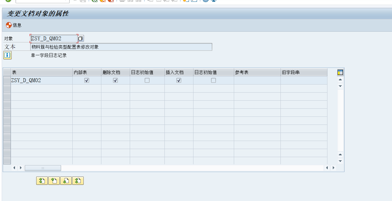Click the blue information icon near 单一字段日志记录

pos(7,55)
